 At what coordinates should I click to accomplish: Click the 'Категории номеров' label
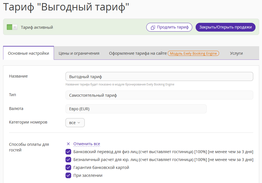pos(28,122)
